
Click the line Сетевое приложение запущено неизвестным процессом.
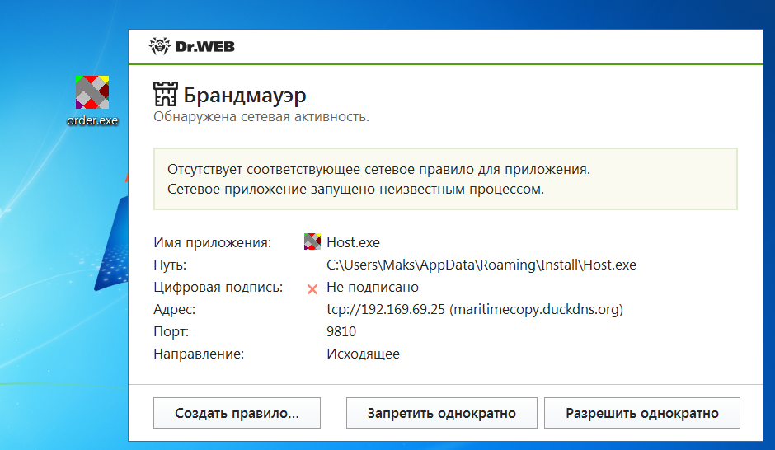[355, 190]
